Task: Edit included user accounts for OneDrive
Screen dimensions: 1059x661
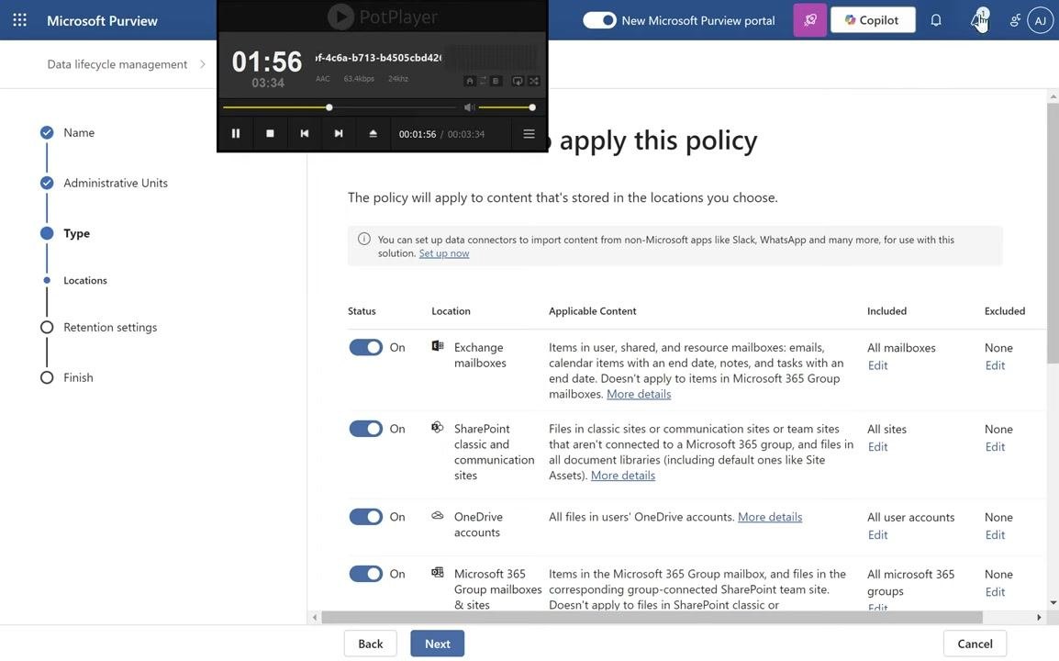Action: tap(877, 534)
